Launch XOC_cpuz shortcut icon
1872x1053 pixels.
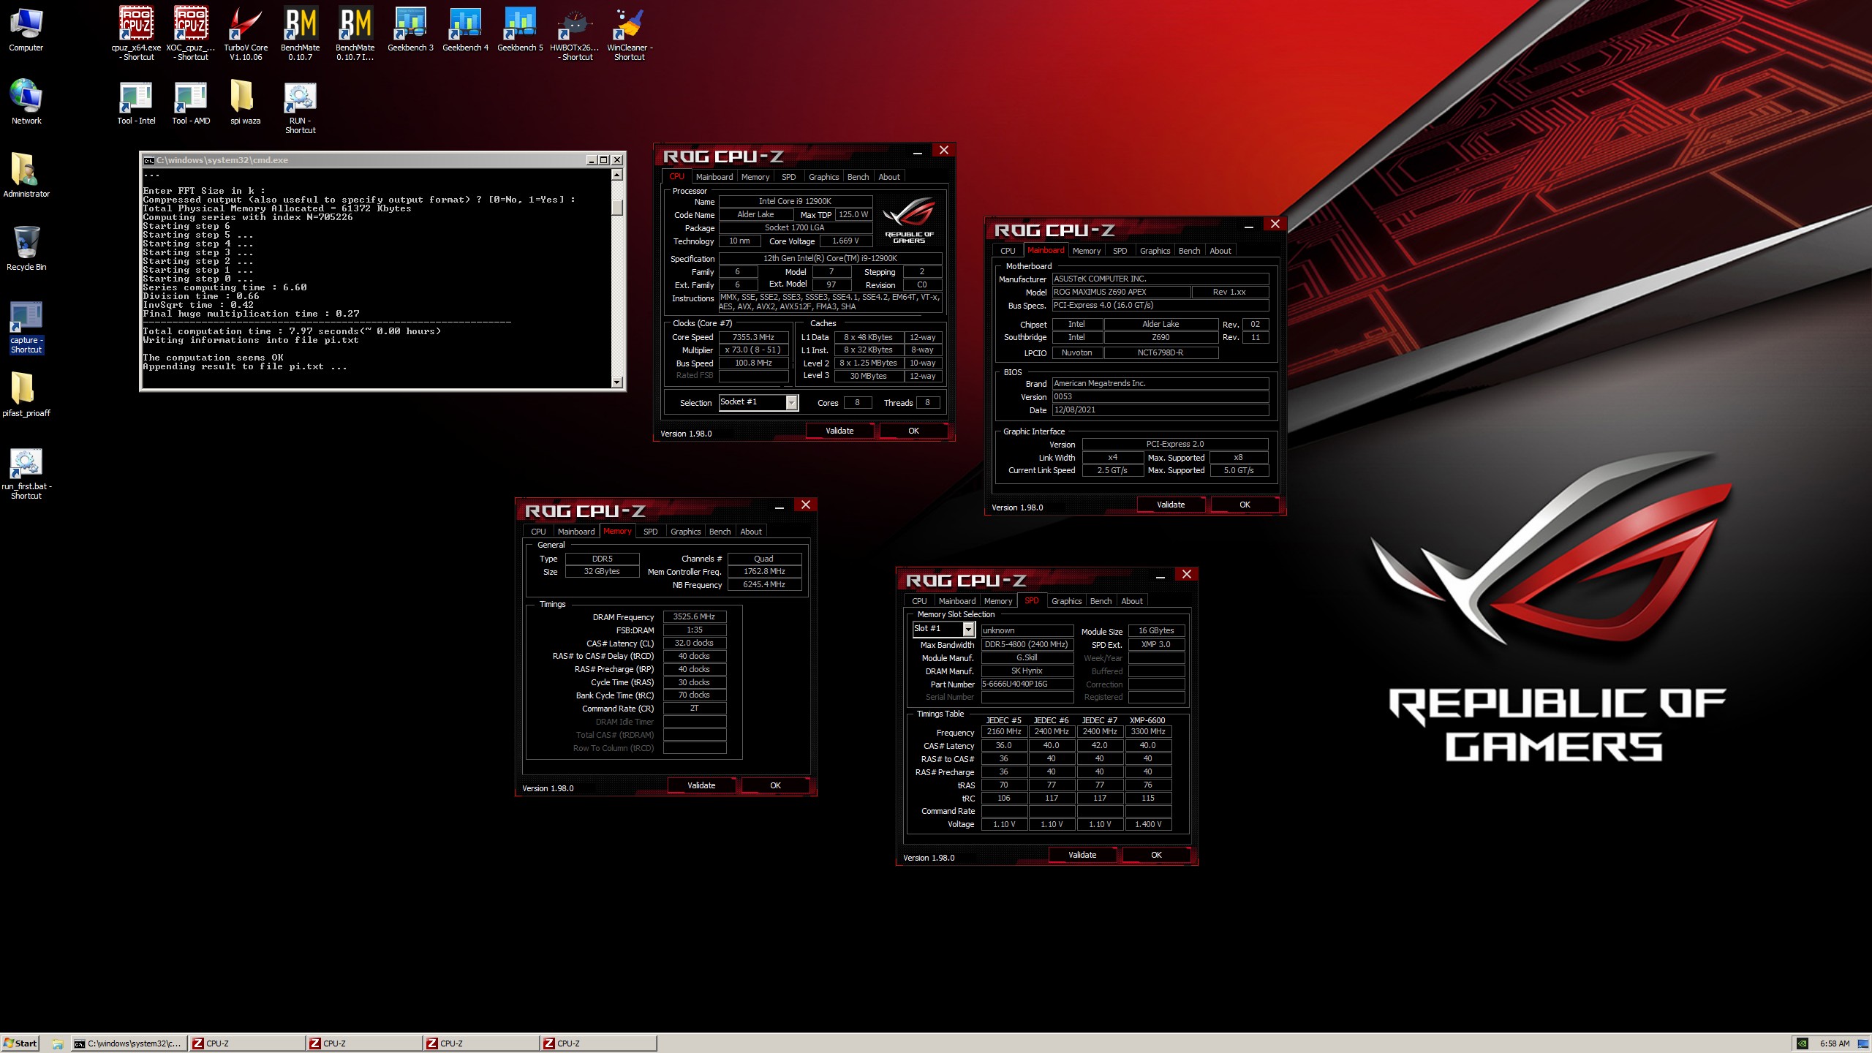pyautogui.click(x=191, y=33)
